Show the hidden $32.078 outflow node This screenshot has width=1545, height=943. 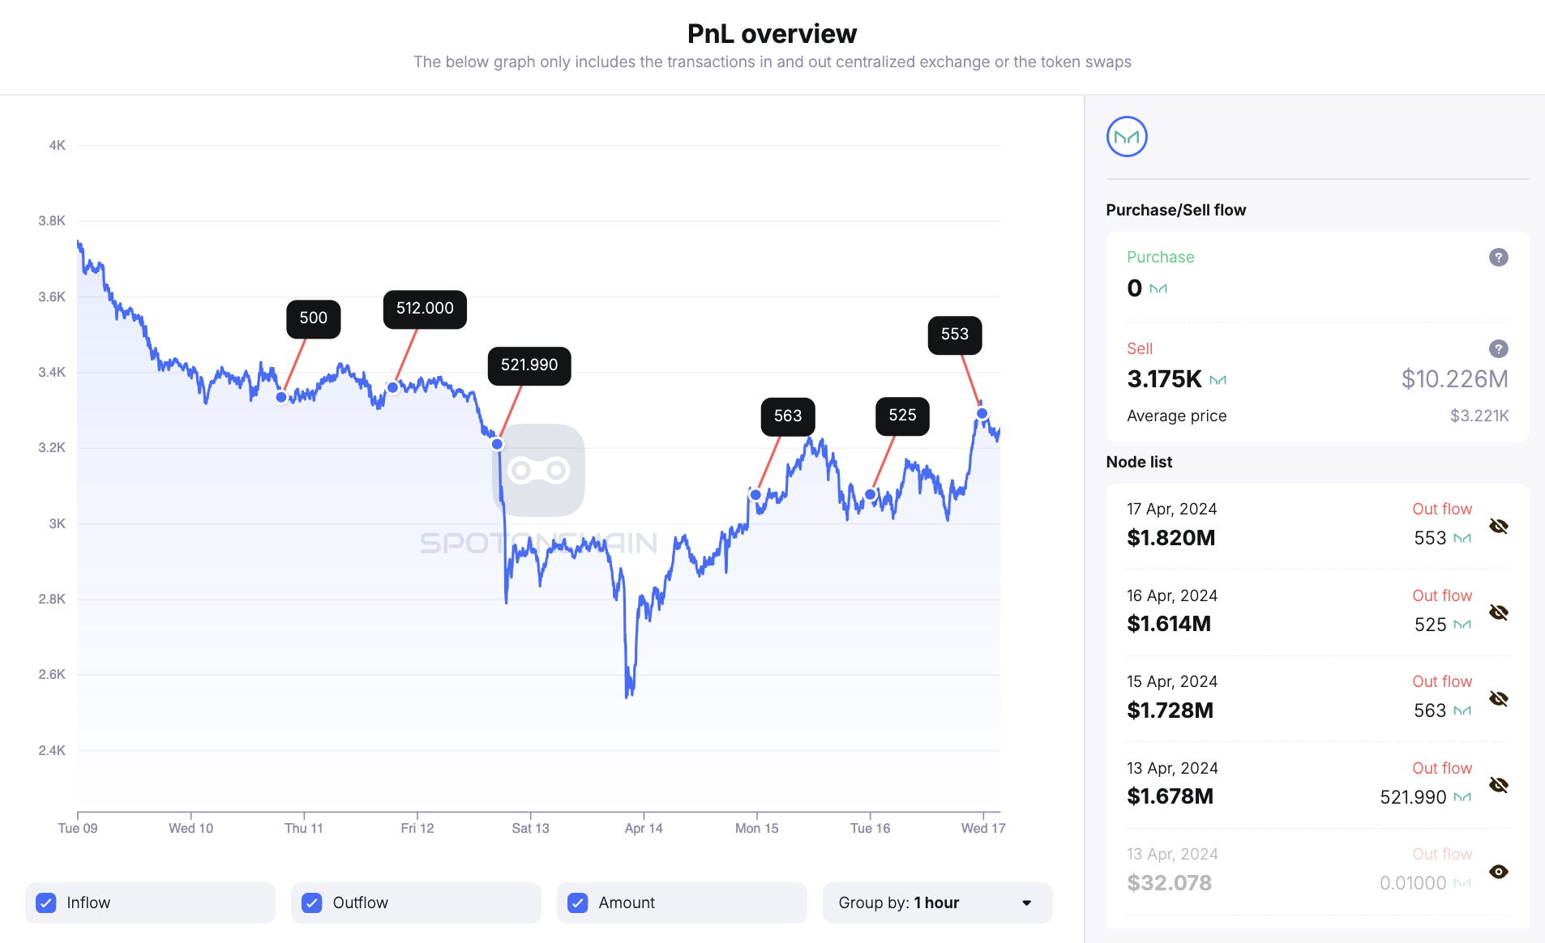pyautogui.click(x=1498, y=872)
